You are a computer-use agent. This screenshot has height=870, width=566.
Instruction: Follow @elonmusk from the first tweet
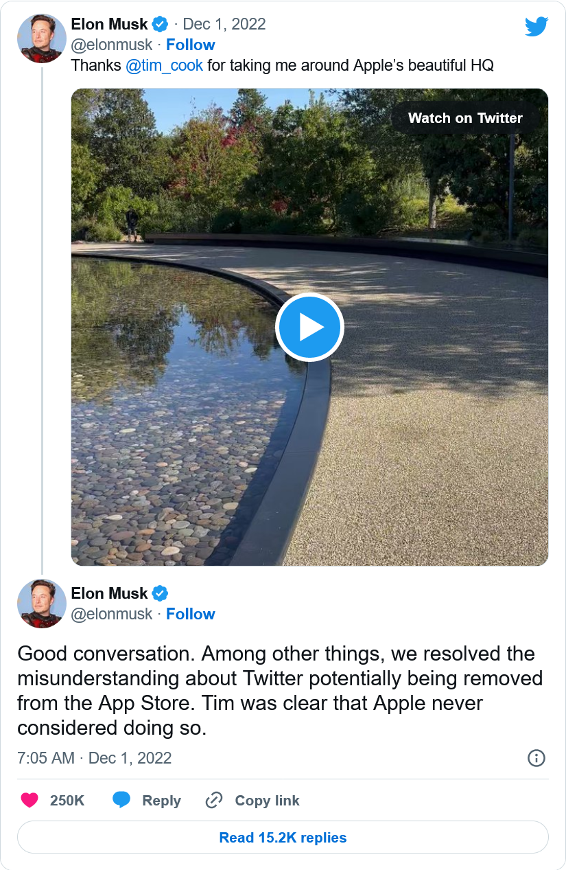tap(191, 45)
